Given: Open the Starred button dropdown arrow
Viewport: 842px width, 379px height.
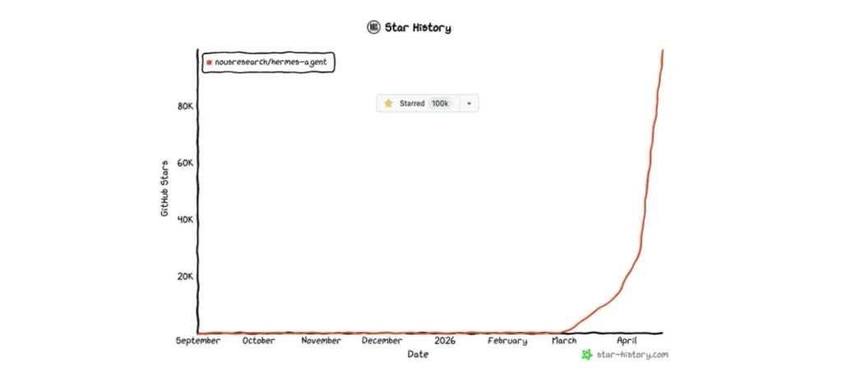Looking at the screenshot, I should pyautogui.click(x=469, y=104).
